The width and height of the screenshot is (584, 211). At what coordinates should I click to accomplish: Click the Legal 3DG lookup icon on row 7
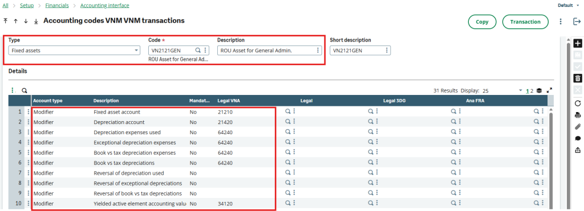click(453, 173)
